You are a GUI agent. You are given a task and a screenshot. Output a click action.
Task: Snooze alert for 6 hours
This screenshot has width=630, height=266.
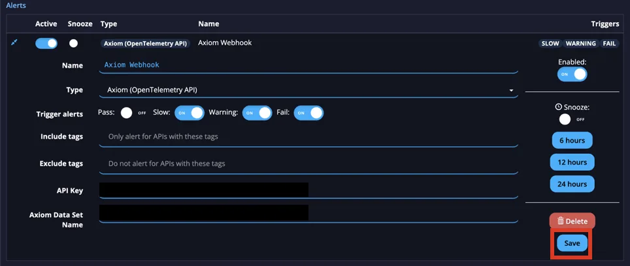(572, 141)
